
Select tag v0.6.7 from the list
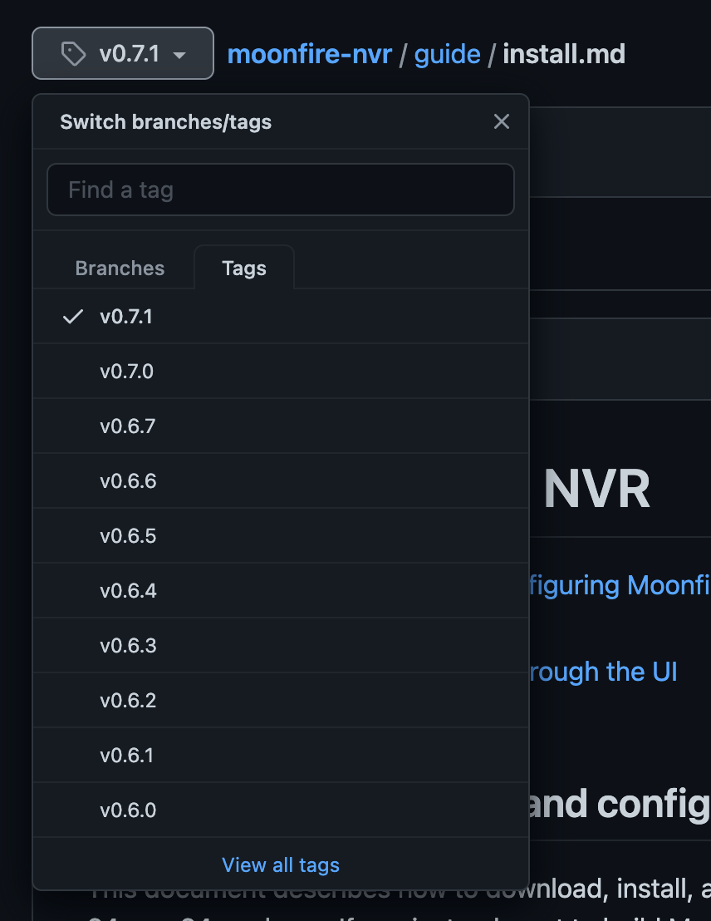point(281,426)
